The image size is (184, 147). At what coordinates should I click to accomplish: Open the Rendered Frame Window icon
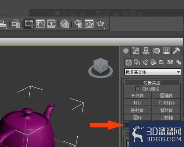(x=89, y=24)
